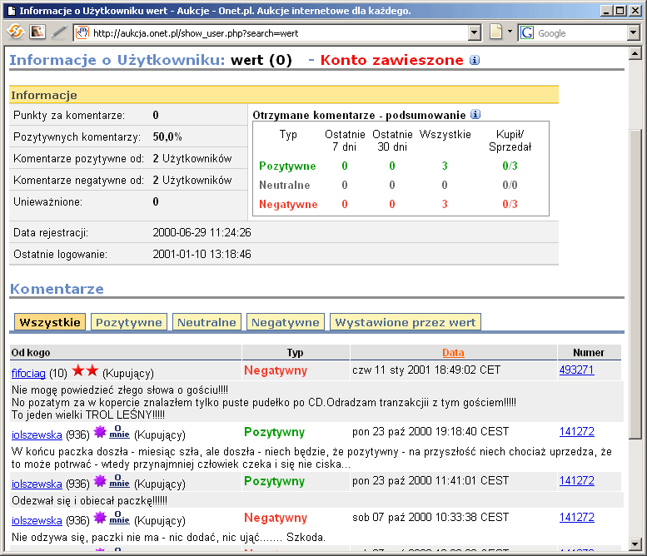647x556 pixels.
Task: Open 141272 link in 19:18:40 row
Action: [x=576, y=432]
